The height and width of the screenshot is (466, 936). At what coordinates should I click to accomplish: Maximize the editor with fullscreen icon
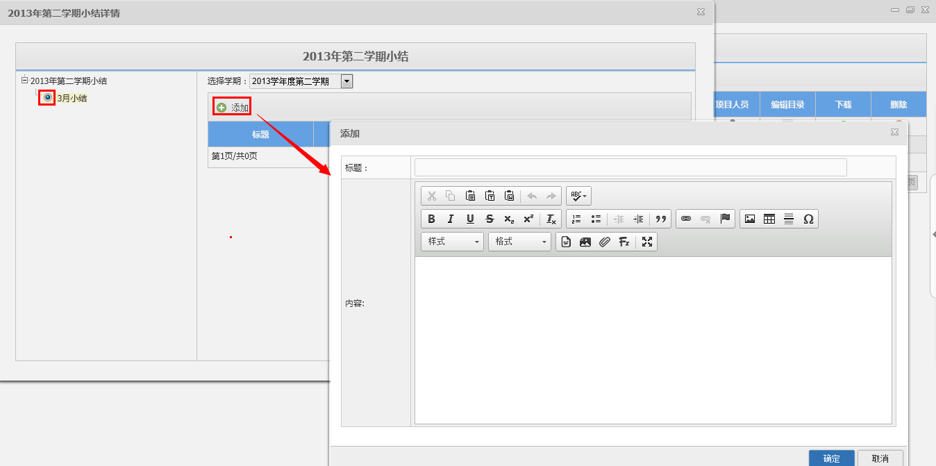coord(647,242)
